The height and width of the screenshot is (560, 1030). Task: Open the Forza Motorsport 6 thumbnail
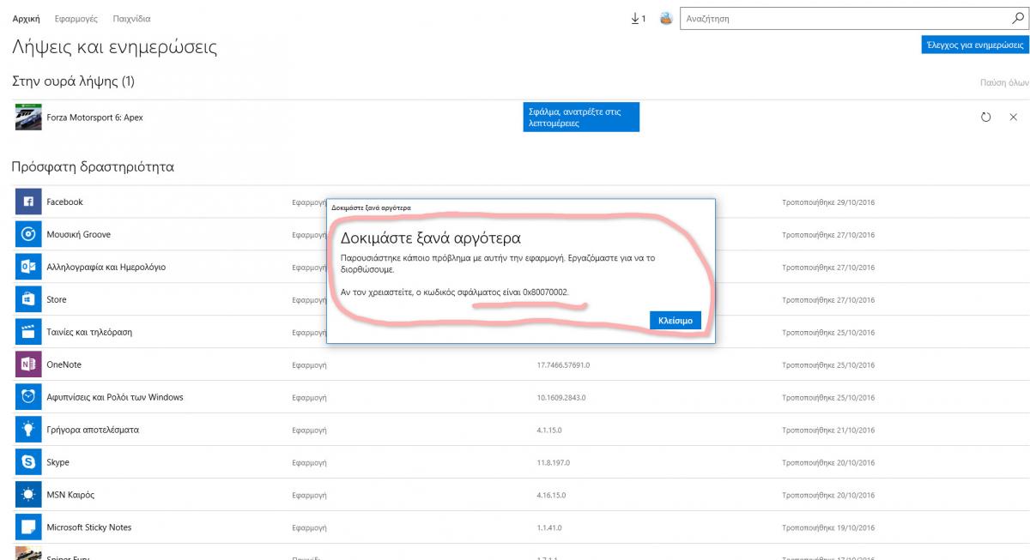(28, 117)
